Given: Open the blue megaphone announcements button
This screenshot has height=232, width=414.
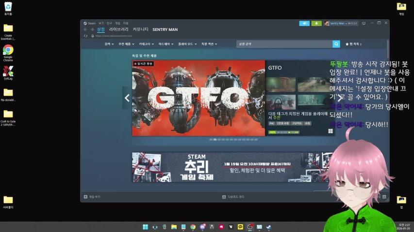Looking at the screenshot, I should [304, 23].
